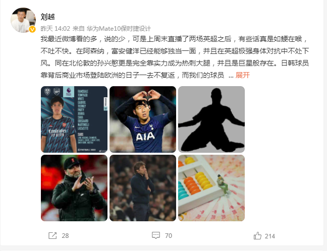Image resolution: width=327 pixels, height=251 pixels.
Task: Click the repost count 28
Action: point(65,236)
